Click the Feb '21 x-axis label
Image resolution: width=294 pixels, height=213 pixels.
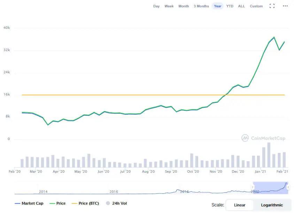(x=282, y=172)
